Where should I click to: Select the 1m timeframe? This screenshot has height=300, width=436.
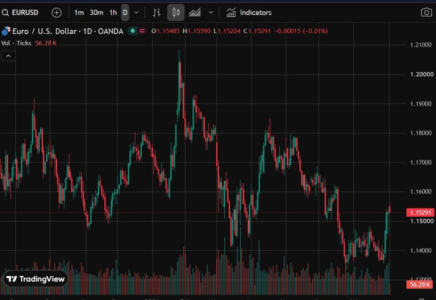(79, 12)
